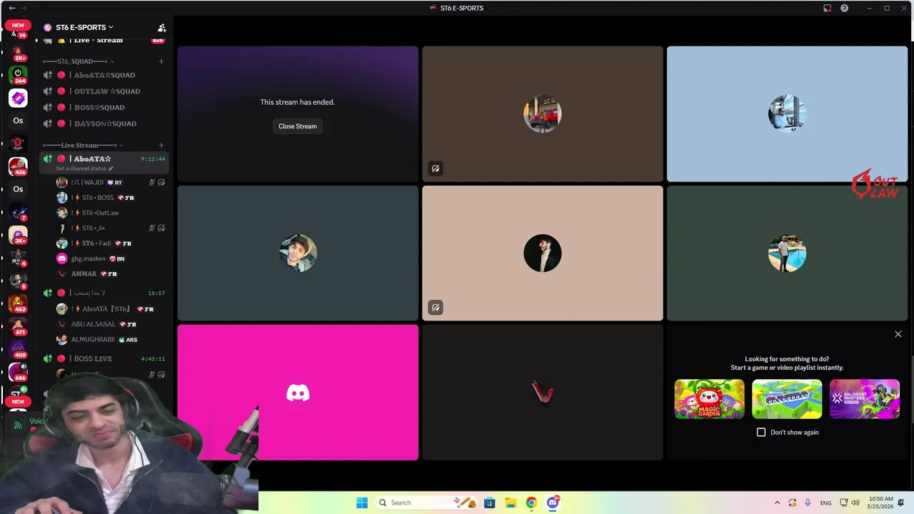Add a channel to the Live Stream category
The height and width of the screenshot is (514, 914).
pyautogui.click(x=161, y=146)
